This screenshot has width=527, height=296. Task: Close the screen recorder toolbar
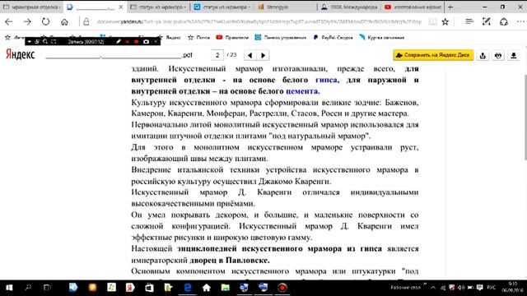pyautogui.click(x=156, y=42)
